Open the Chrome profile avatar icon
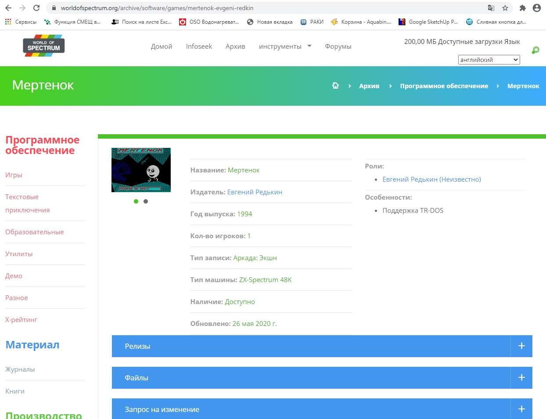 click(x=536, y=8)
